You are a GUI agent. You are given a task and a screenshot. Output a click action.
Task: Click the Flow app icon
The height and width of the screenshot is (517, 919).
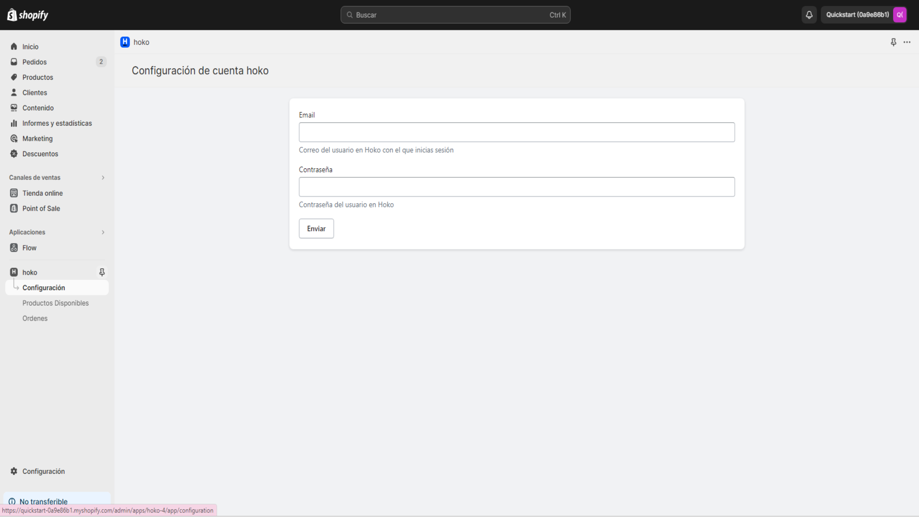pos(14,248)
